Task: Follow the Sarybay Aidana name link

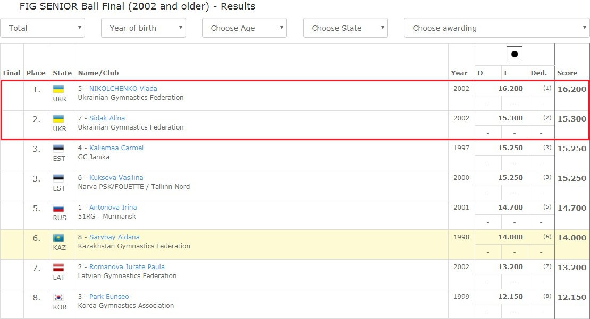Action: tap(114, 237)
